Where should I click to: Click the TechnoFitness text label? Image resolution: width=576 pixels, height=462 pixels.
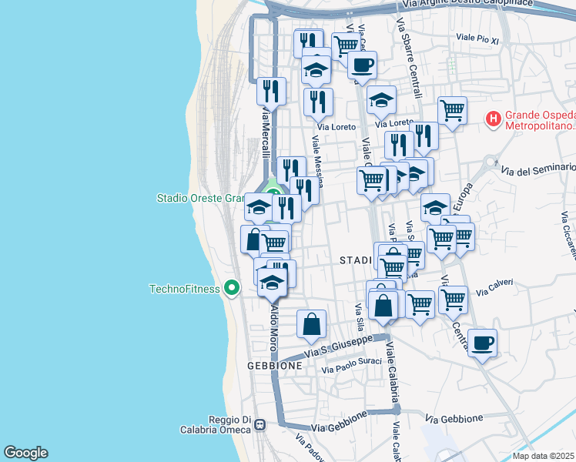click(x=183, y=290)
